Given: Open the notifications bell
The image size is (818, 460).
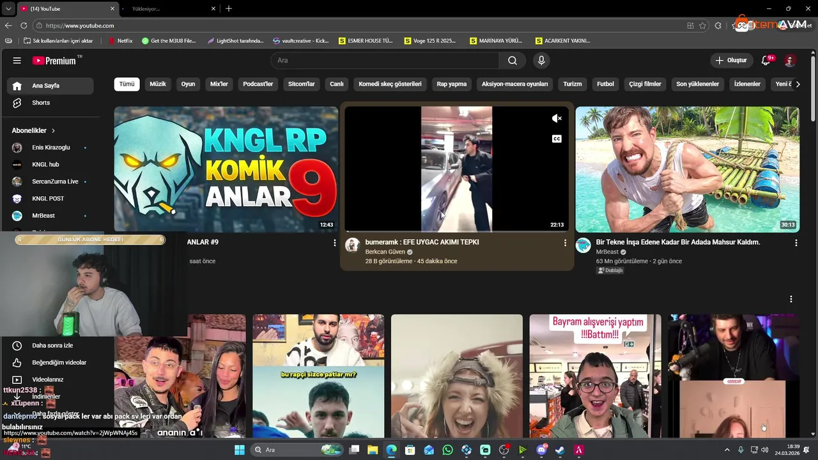Looking at the screenshot, I should (766, 61).
